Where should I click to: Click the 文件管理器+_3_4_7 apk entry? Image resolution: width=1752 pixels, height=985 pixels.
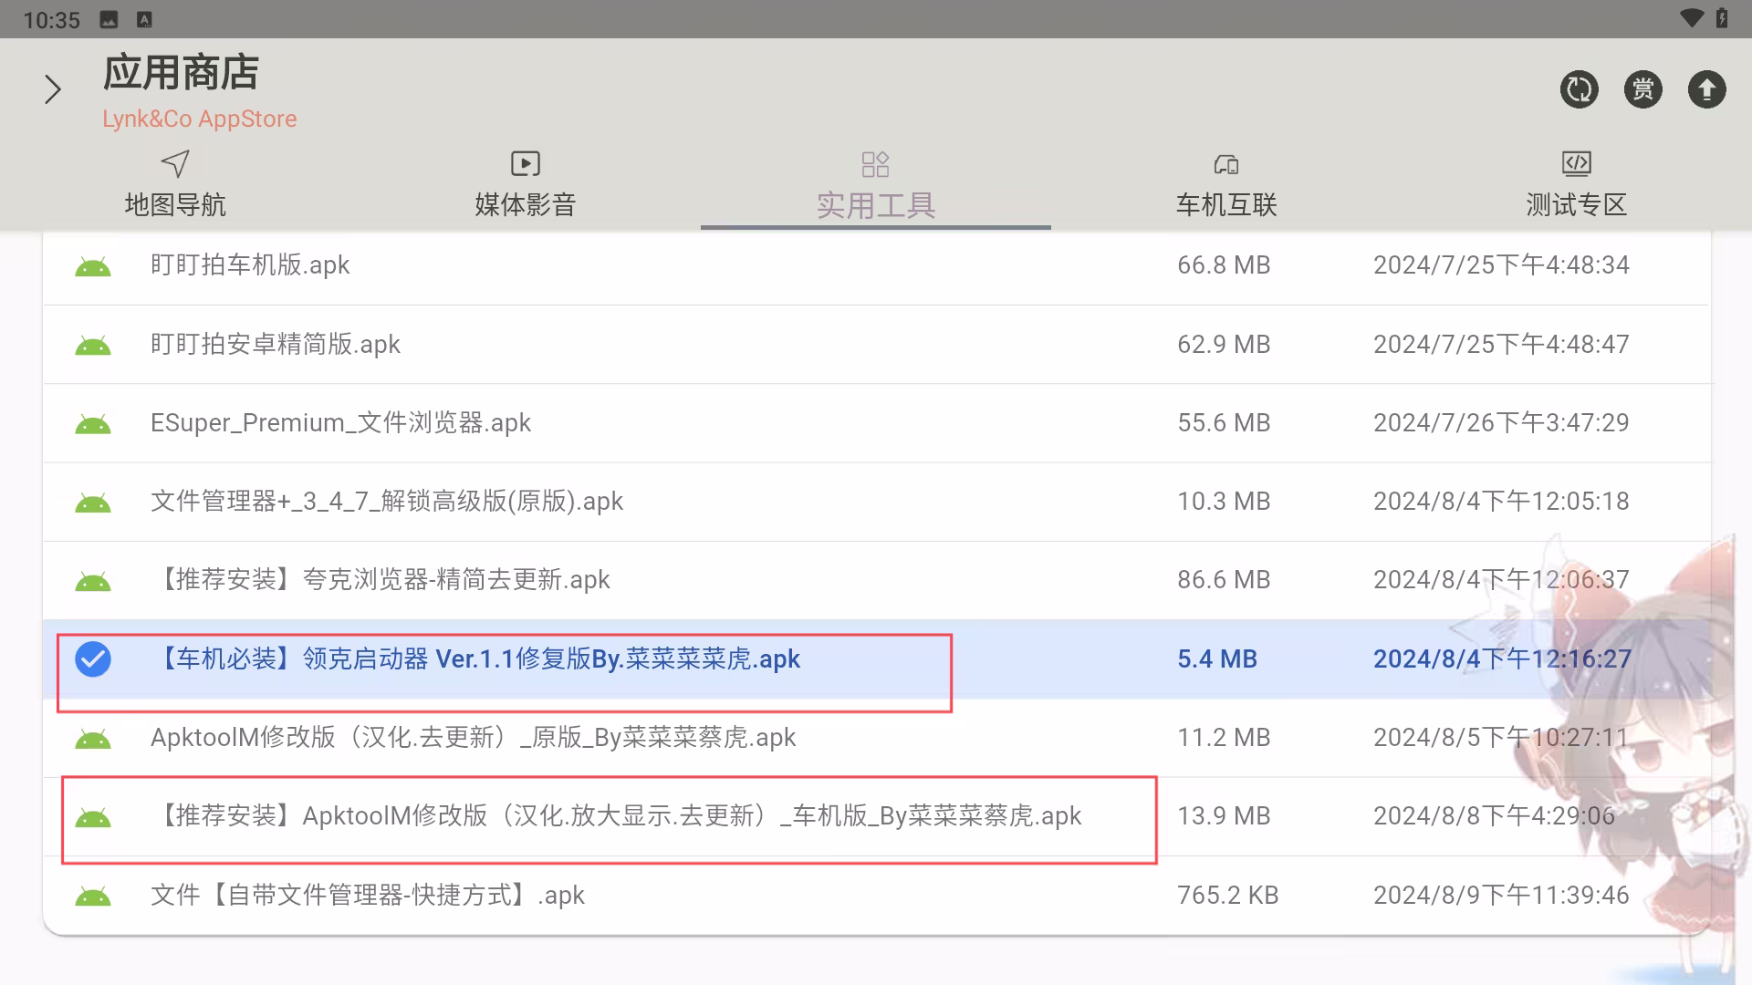tap(386, 502)
